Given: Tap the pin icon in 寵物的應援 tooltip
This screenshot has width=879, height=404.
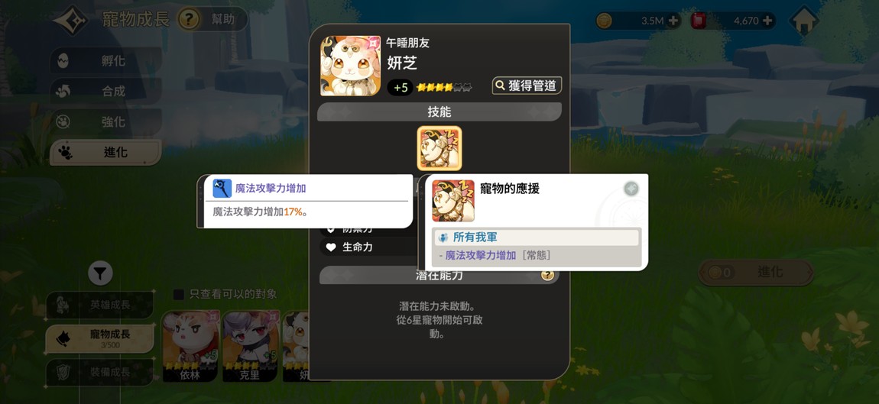Looking at the screenshot, I should click(x=631, y=189).
